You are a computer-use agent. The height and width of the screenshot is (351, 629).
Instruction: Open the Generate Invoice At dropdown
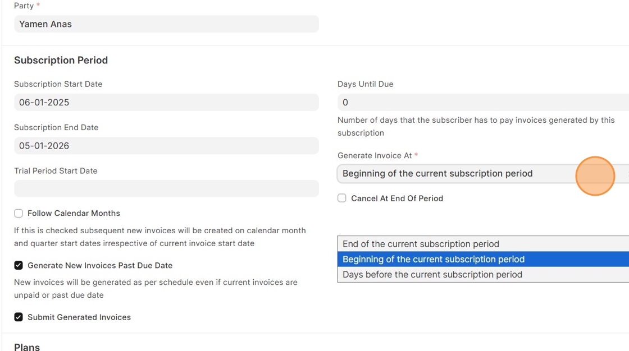click(483, 174)
